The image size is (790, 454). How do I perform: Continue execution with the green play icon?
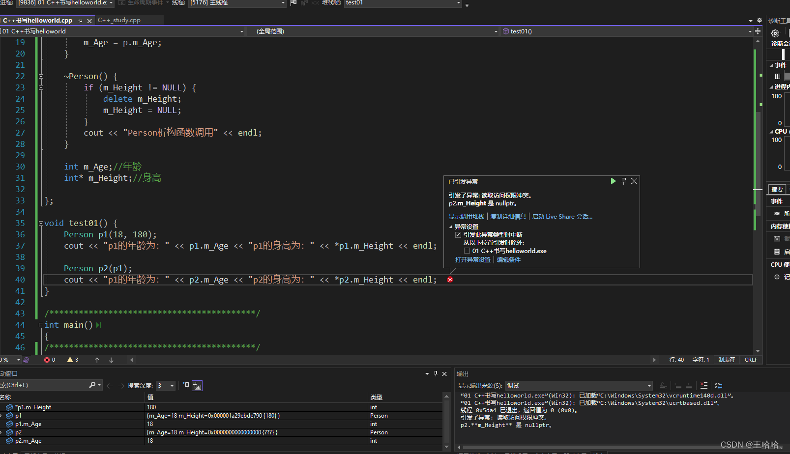click(x=613, y=181)
